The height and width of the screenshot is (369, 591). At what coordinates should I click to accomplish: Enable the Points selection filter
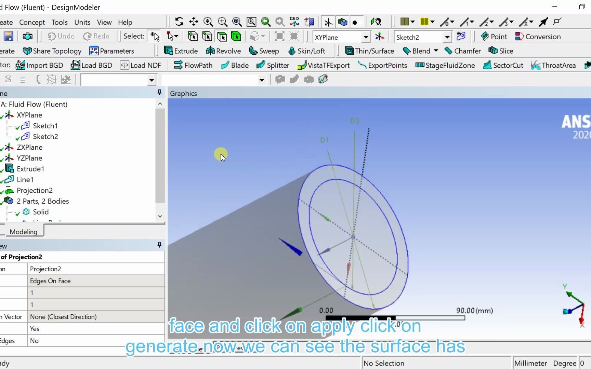pyautogui.click(x=193, y=36)
